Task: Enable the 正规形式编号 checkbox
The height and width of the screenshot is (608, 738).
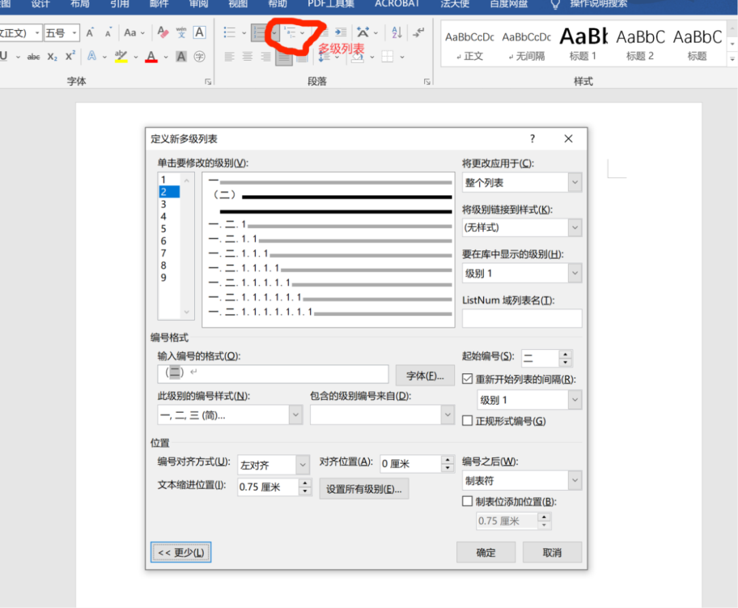Action: (467, 421)
